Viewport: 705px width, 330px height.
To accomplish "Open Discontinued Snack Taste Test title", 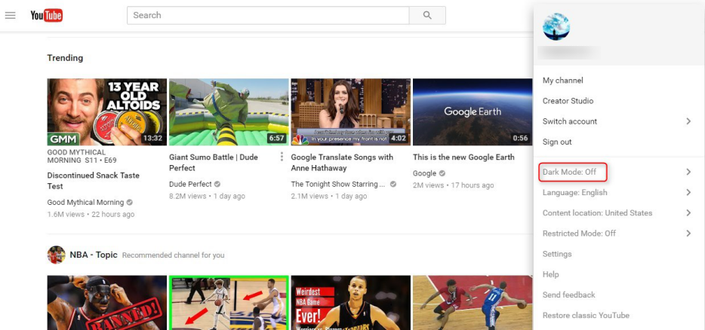I will pyautogui.click(x=93, y=181).
